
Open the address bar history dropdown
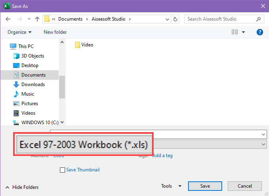pyautogui.click(x=167, y=19)
